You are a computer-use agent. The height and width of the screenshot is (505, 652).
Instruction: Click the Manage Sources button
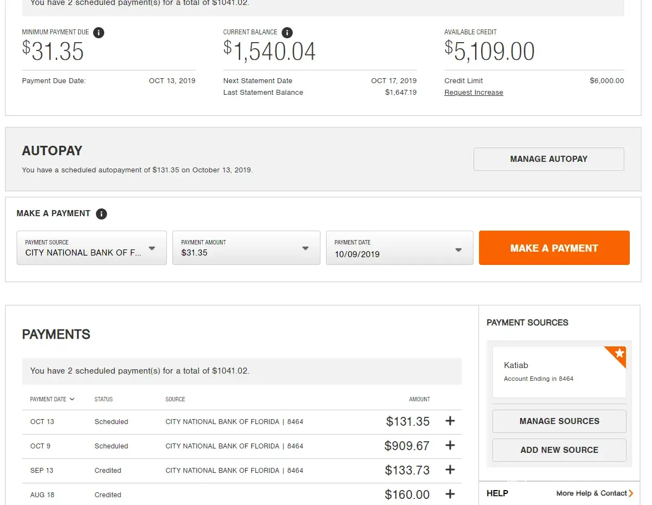point(559,421)
